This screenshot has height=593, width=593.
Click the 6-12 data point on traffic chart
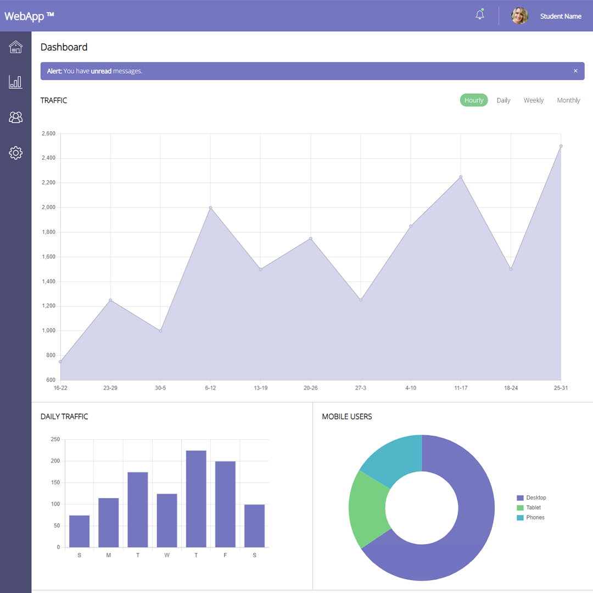[210, 208]
